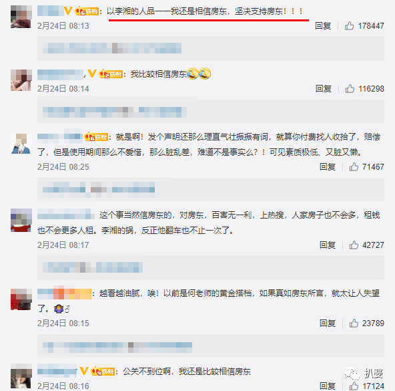This screenshot has height=391, width=395.
Task: Click thumbs-up icon beside 116298
Action: [350, 89]
